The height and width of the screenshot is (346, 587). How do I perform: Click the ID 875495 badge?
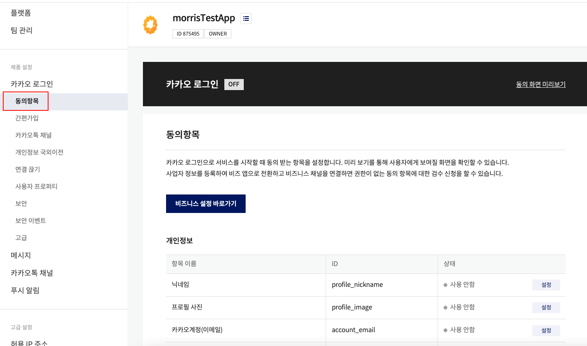click(x=187, y=33)
